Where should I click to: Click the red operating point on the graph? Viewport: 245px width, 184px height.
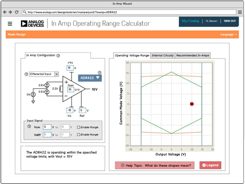pos(192,104)
